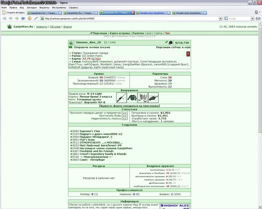Click the closed trash can icon
262x209 pixels.
[x=256, y=12]
